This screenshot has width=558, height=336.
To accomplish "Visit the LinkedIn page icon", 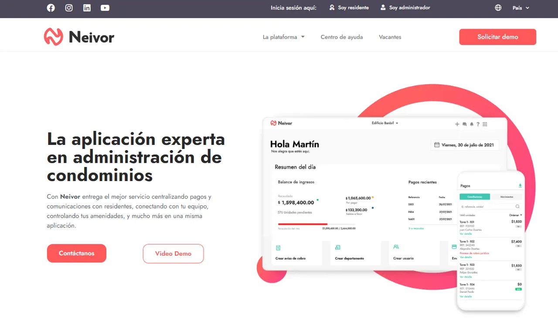I will coord(87,8).
